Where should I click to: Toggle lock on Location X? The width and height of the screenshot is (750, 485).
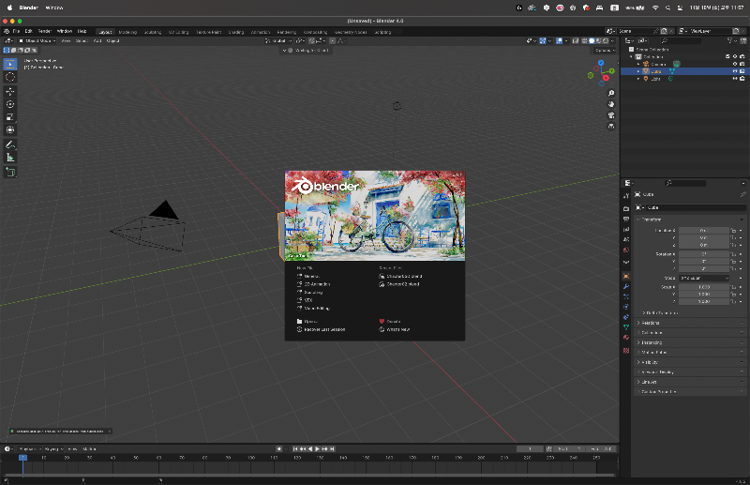[733, 230]
